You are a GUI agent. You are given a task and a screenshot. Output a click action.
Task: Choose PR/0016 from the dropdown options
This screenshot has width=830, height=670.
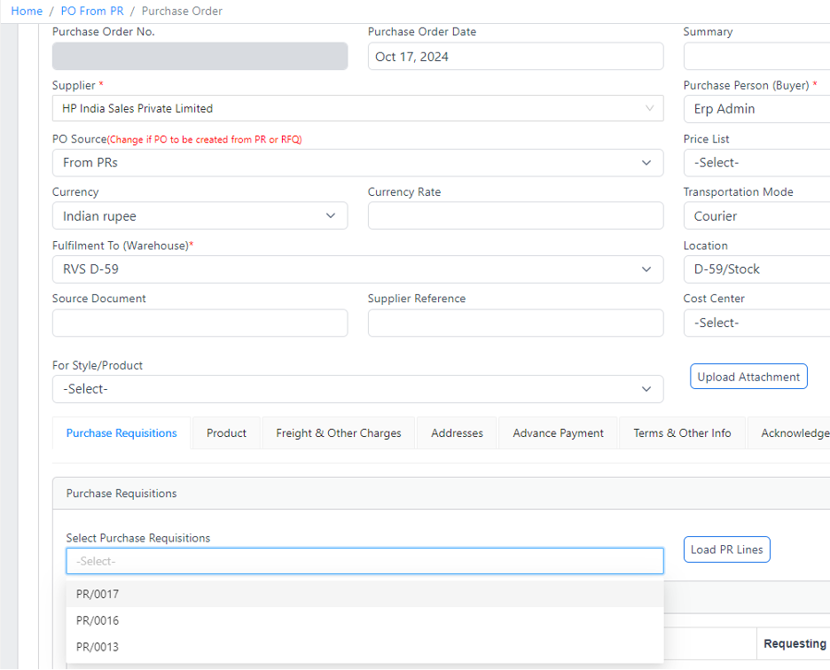pyautogui.click(x=98, y=620)
